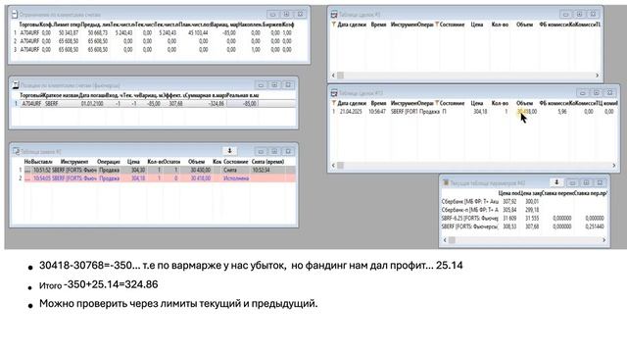Click the 307,68 cell in Позиции window
Viewport: 627px width, 353px height.
(175, 104)
